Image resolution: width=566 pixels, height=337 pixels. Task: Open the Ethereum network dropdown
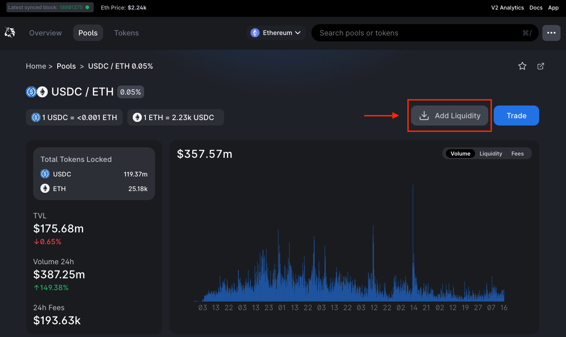coord(277,33)
